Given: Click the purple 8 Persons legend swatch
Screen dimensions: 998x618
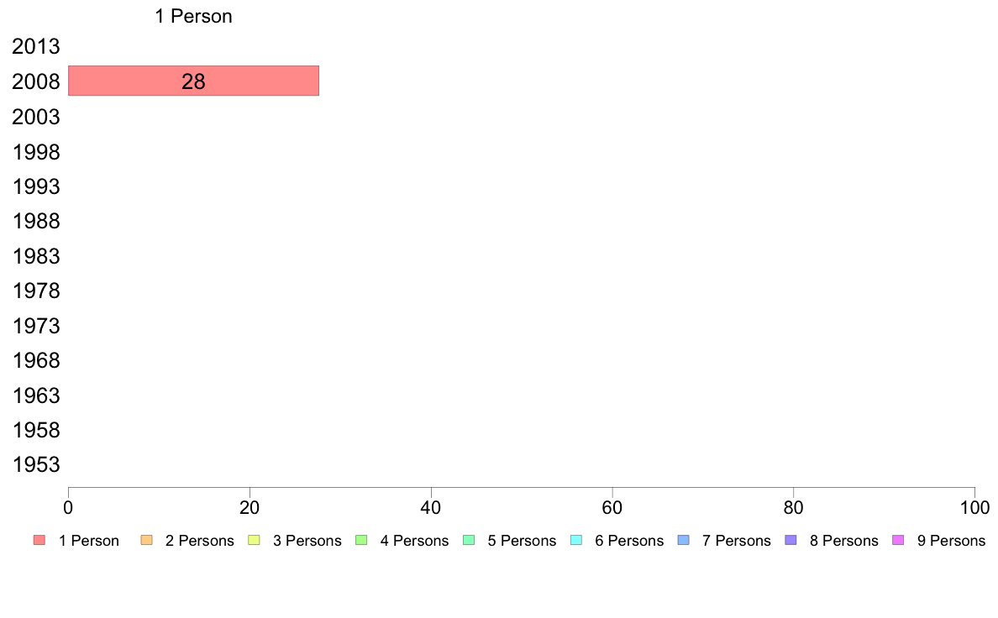Looking at the screenshot, I should tap(791, 541).
